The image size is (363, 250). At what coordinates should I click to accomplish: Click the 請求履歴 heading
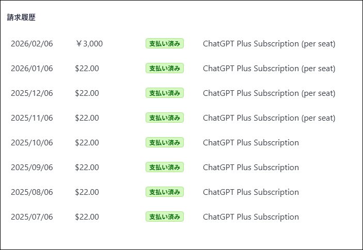click(x=21, y=18)
